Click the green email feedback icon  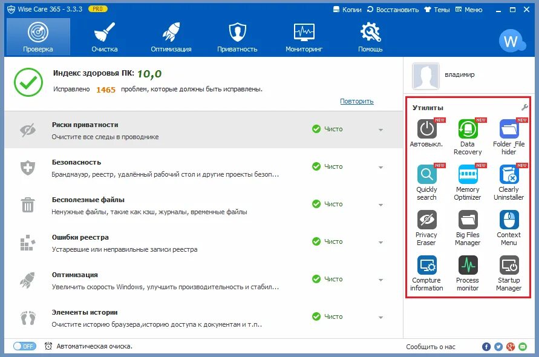[523, 347]
